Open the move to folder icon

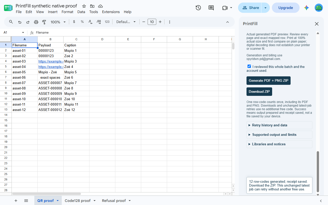click(92, 6)
